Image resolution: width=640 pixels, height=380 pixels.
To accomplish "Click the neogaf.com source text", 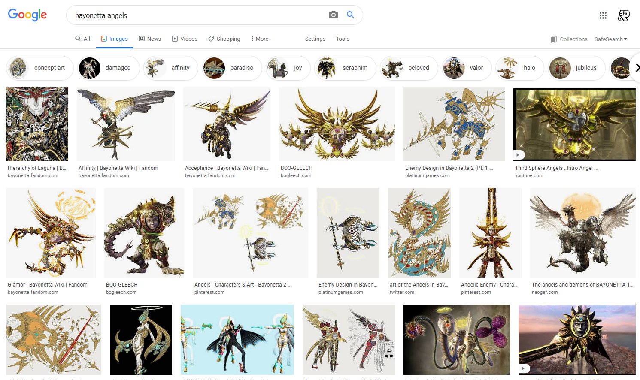I will tap(545, 292).
